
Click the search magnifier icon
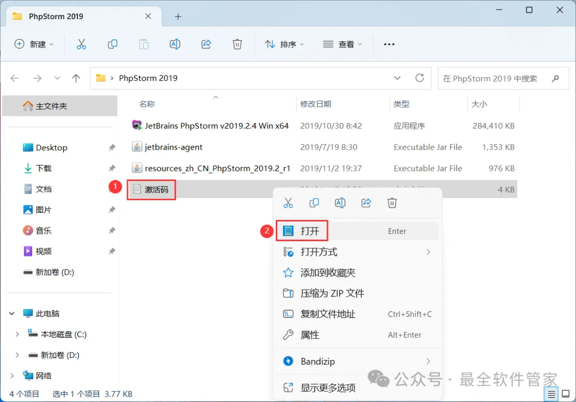555,78
